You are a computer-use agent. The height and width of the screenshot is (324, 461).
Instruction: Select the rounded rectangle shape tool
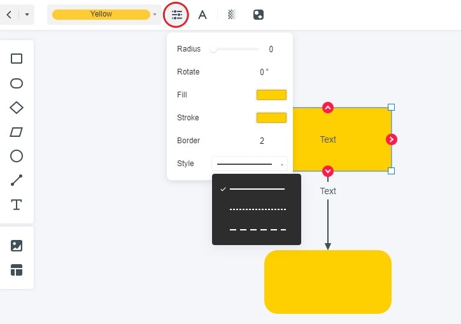[17, 83]
